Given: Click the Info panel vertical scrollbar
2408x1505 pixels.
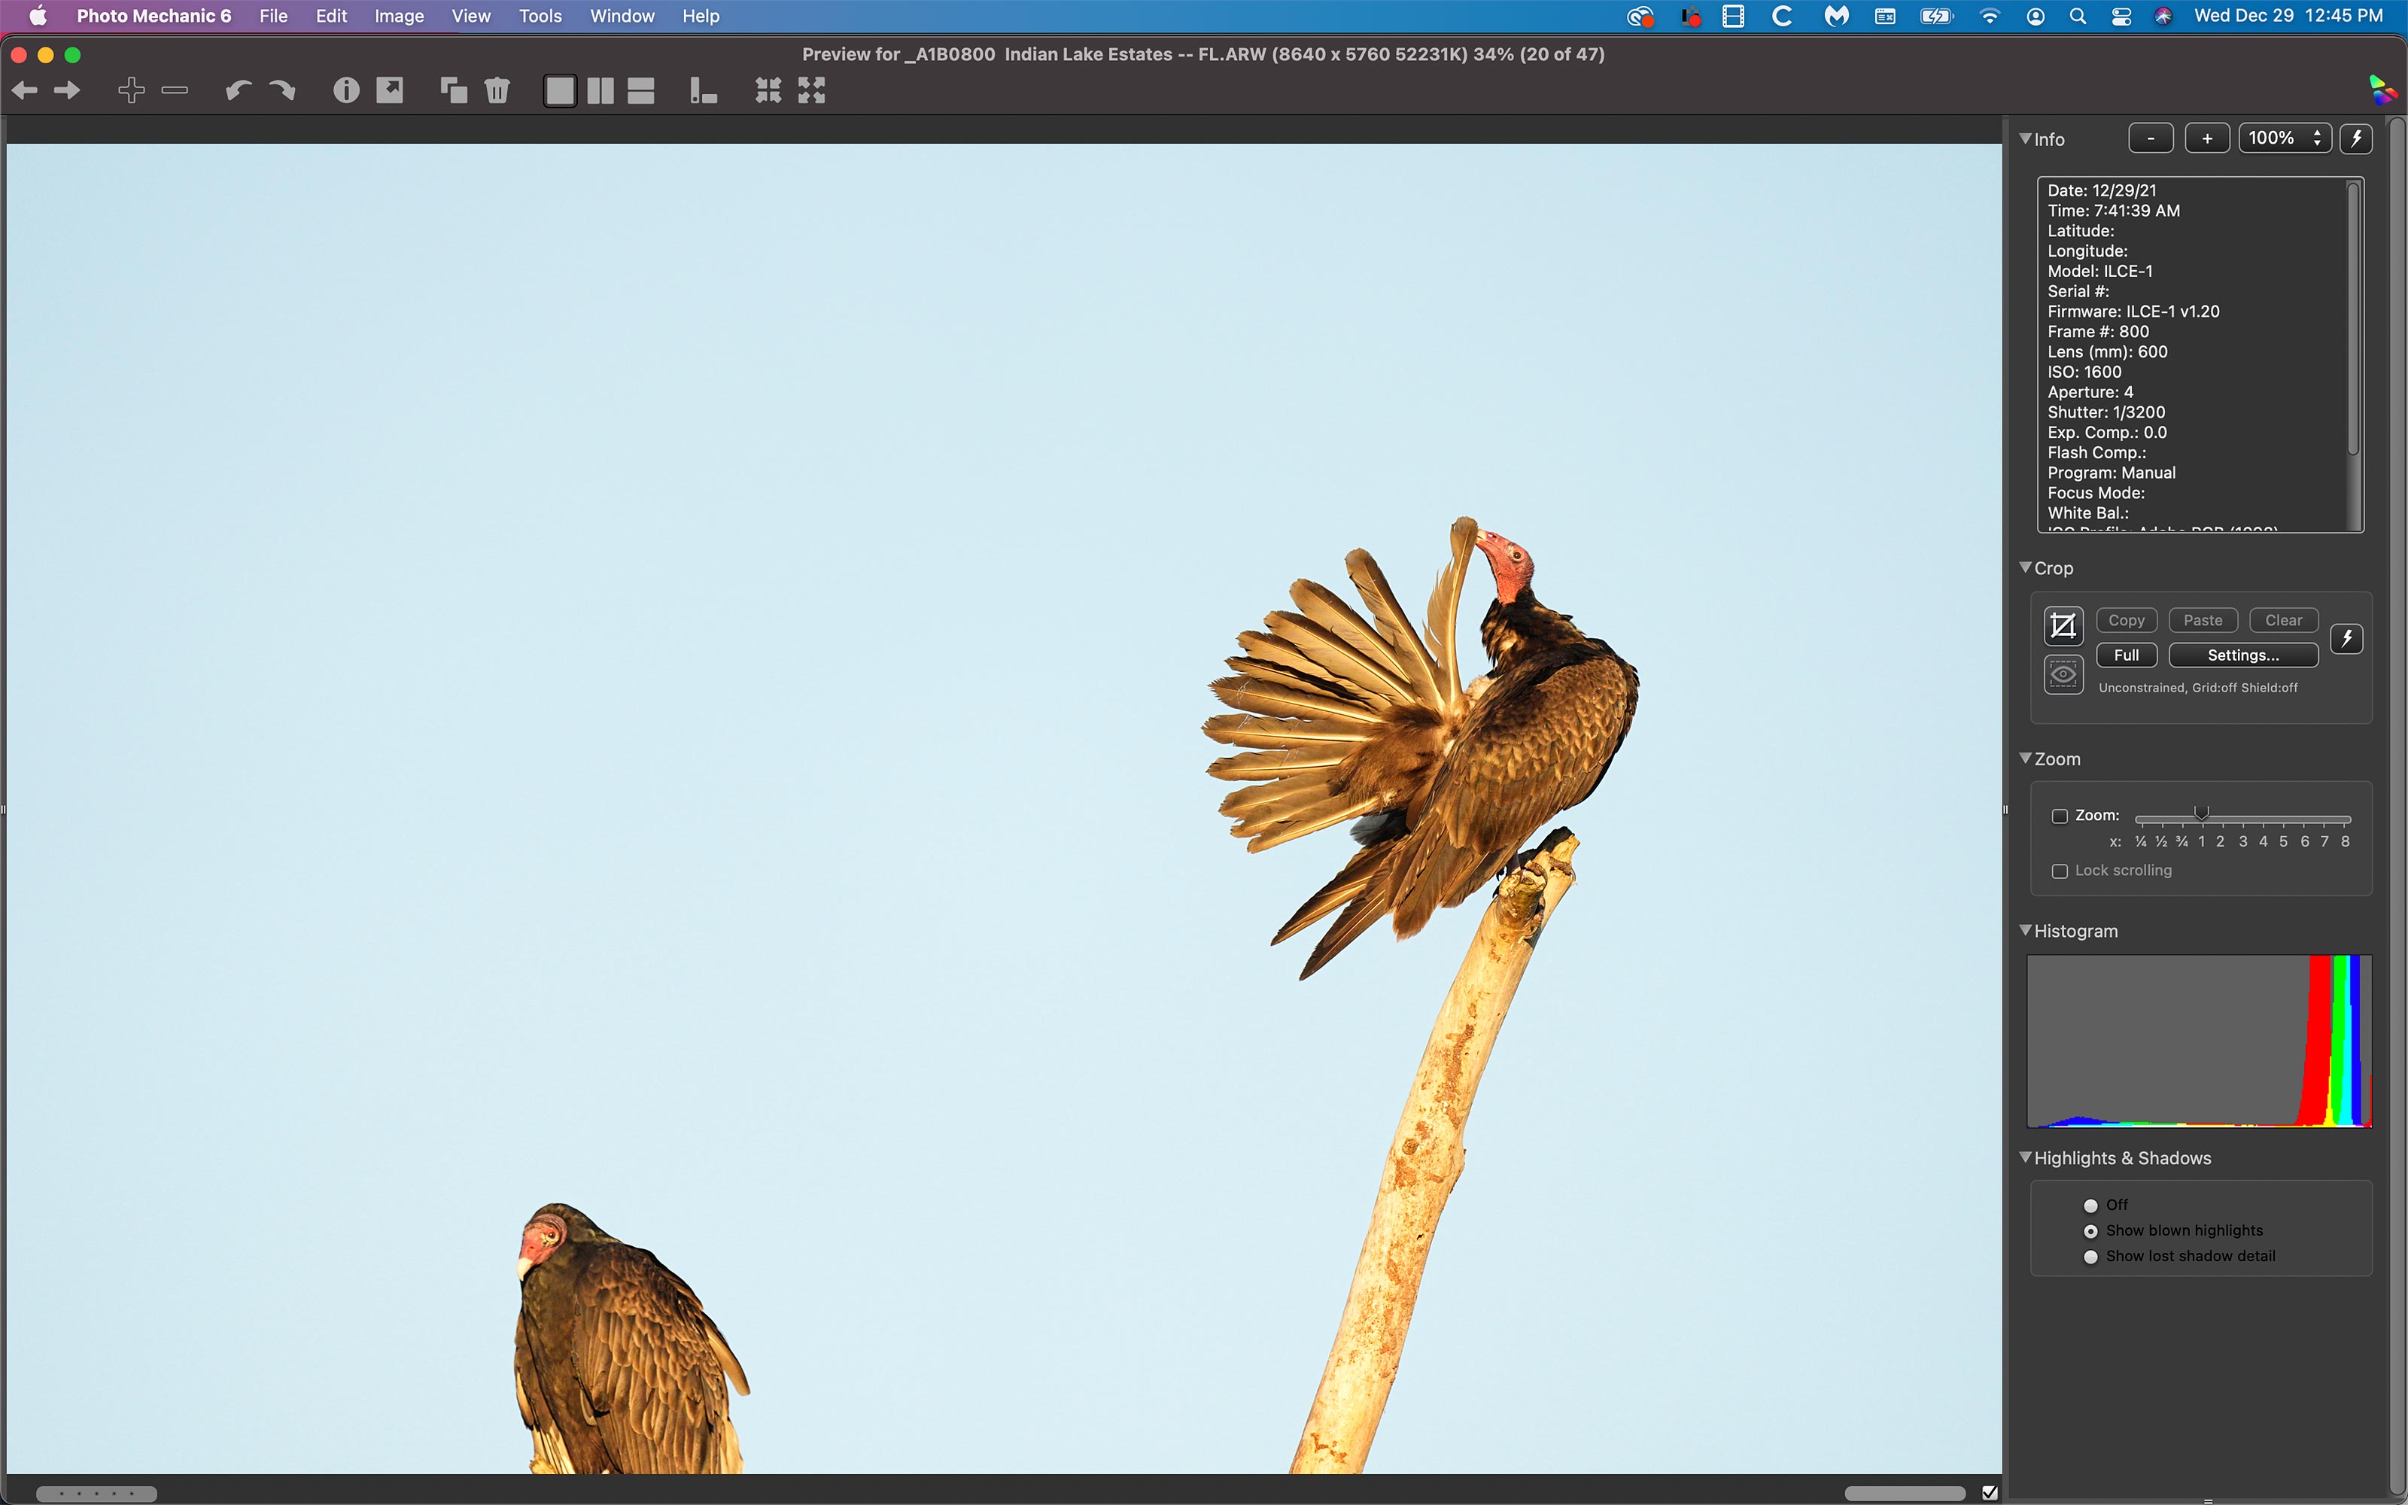Looking at the screenshot, I should [2353, 318].
